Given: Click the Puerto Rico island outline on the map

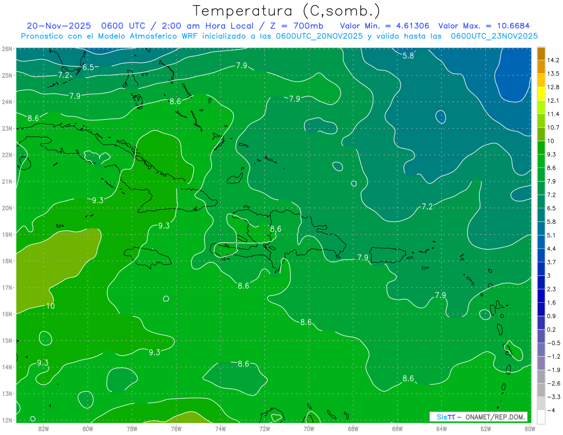Looking at the screenshot, I should 388,255.
